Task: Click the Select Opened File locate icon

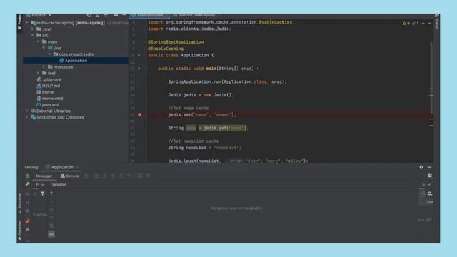Action: click(89, 15)
